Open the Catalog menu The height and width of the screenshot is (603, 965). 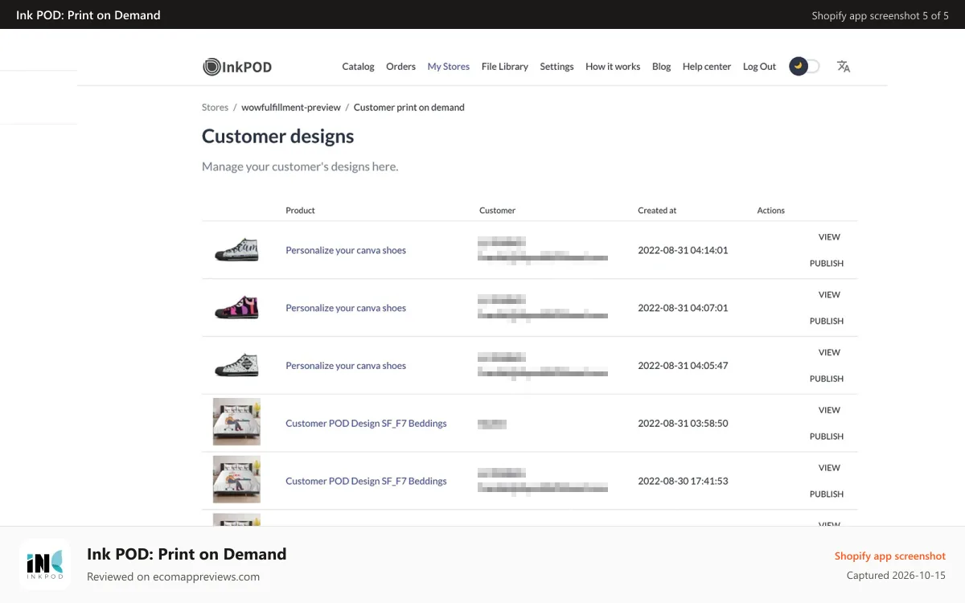[358, 67]
